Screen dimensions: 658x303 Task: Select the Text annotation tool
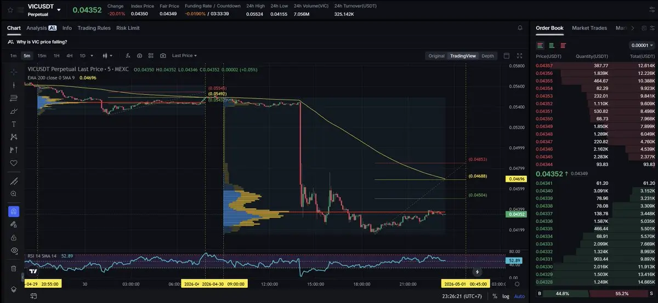coord(14,124)
